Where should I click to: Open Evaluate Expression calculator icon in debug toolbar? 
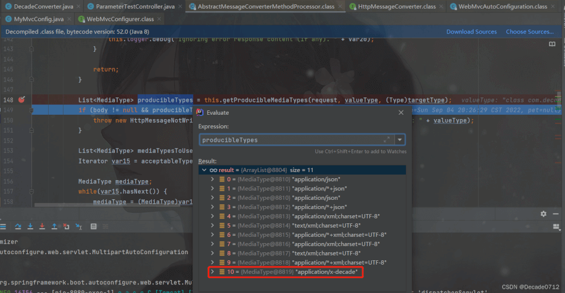coord(93,226)
